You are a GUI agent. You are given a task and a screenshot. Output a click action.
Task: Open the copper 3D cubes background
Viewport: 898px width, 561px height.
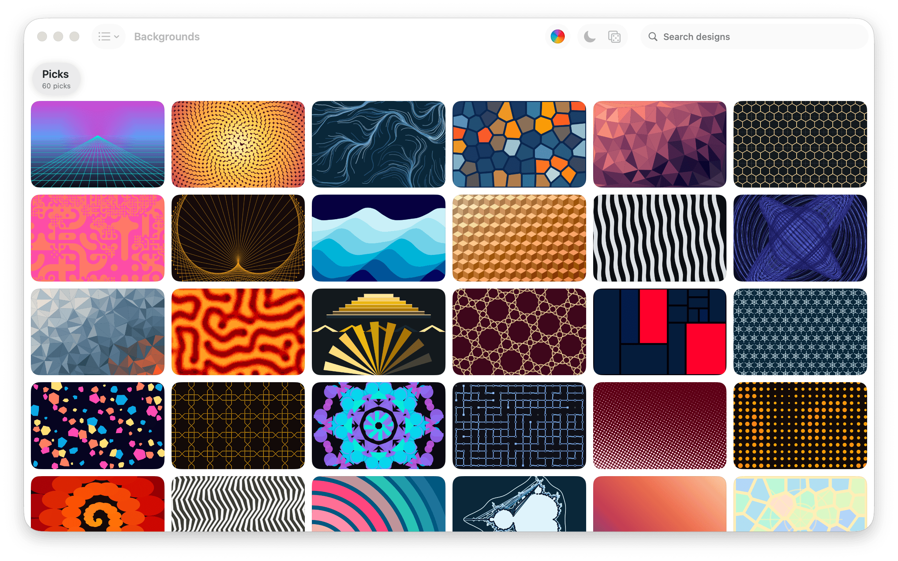click(519, 238)
